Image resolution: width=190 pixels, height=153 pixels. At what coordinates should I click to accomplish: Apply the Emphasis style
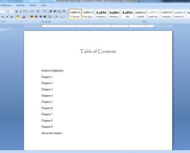pyautogui.click(x=167, y=14)
